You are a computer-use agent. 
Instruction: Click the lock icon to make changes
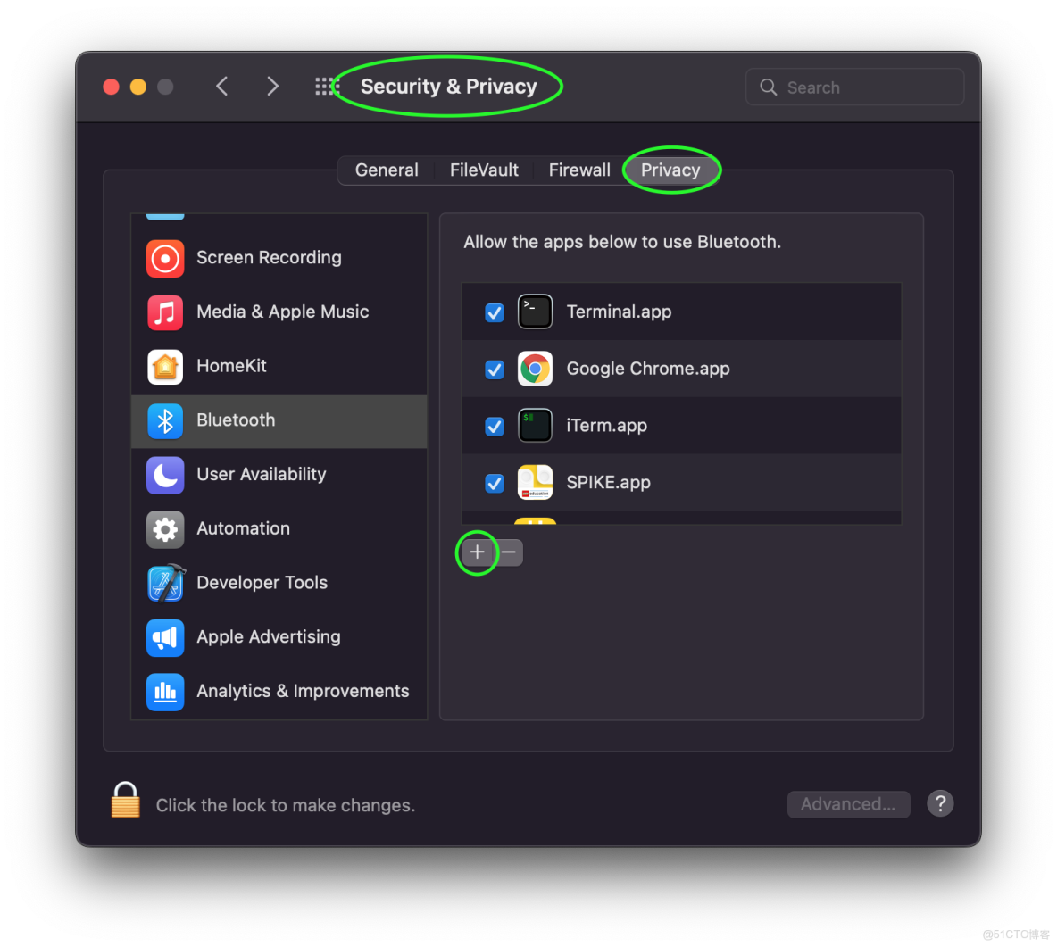click(x=125, y=800)
